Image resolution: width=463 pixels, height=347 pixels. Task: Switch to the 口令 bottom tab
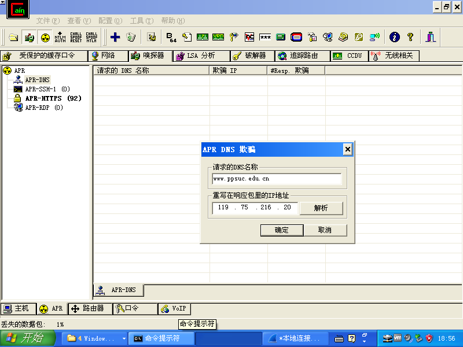coord(135,309)
